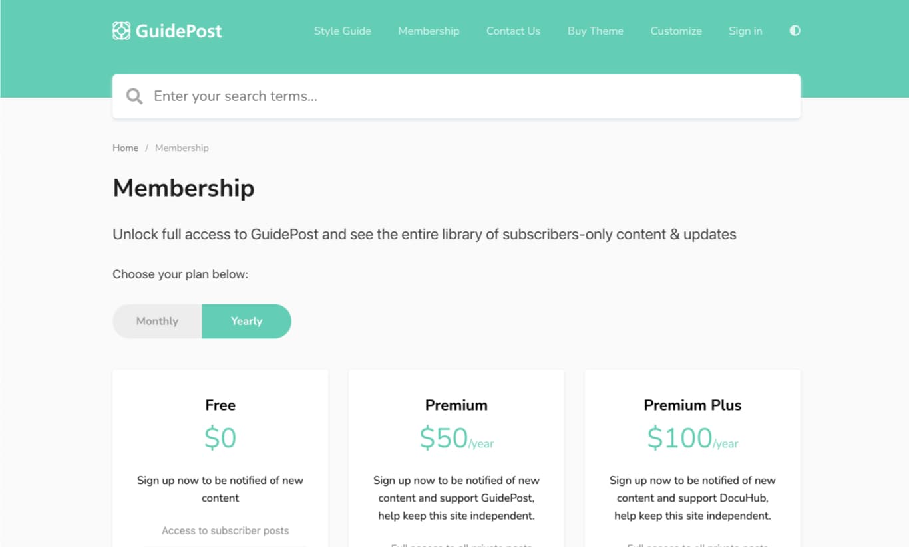Screen dimensions: 909x547
Task: Click Sign in
Action: click(745, 31)
